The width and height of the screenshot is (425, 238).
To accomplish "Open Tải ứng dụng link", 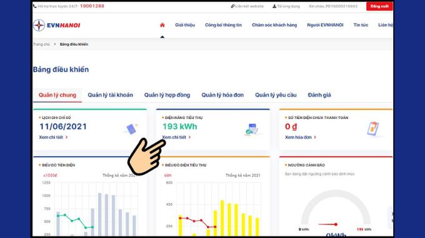I will pyautogui.click(x=288, y=6).
